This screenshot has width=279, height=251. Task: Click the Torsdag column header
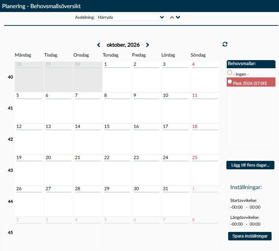click(x=111, y=55)
